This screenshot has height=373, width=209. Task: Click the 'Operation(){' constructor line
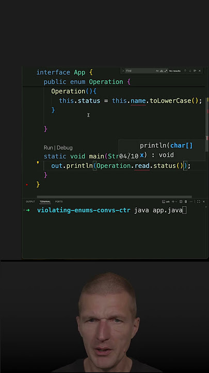[74, 91]
